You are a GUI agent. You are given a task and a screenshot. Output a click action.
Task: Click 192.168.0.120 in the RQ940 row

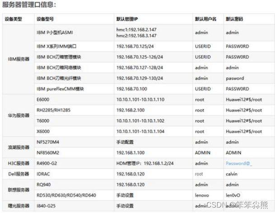point(131,185)
